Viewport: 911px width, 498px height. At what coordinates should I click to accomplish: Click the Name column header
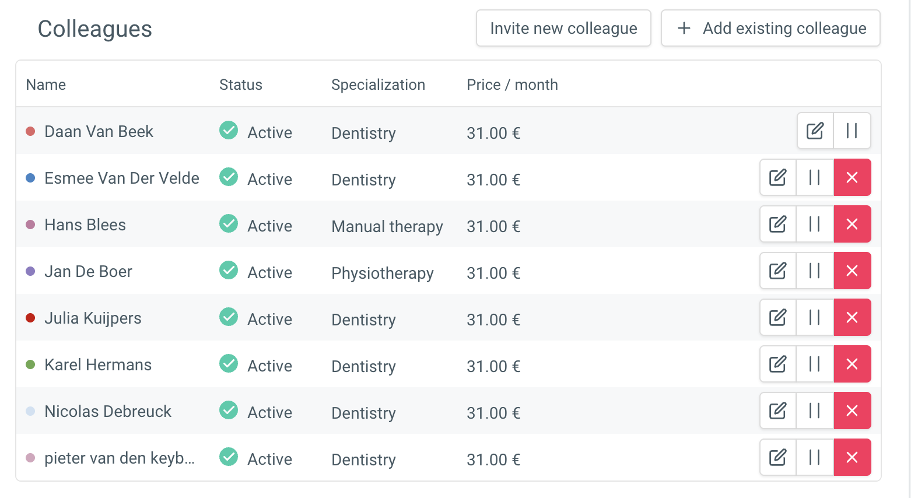tap(46, 85)
